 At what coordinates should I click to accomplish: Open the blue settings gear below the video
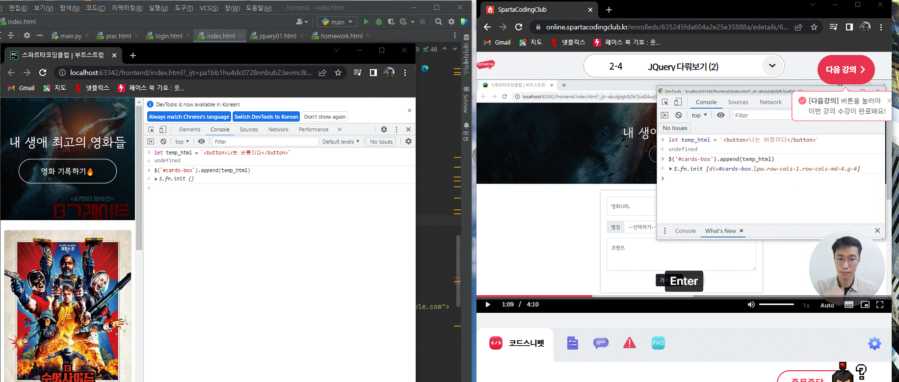point(874,343)
